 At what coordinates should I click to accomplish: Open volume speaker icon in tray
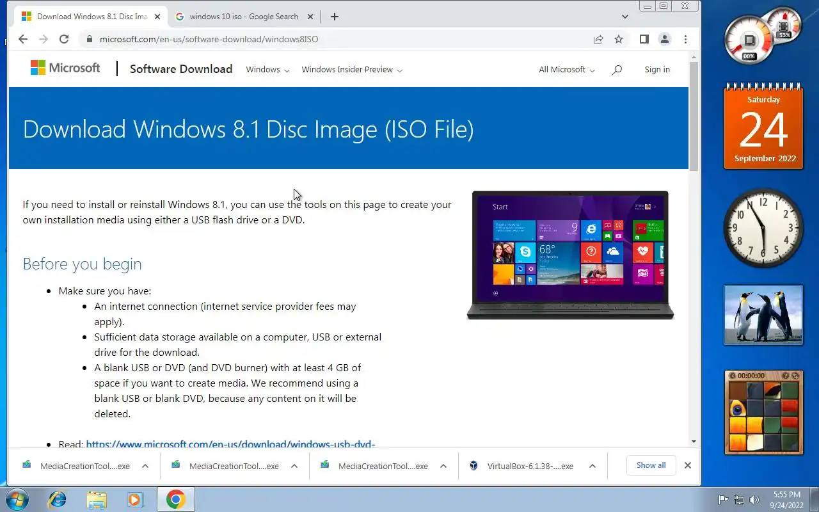754,499
